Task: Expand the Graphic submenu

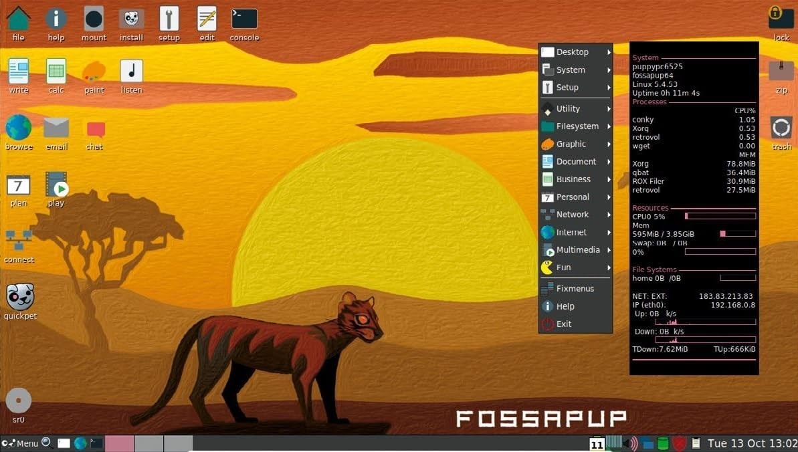Action: 576,144
